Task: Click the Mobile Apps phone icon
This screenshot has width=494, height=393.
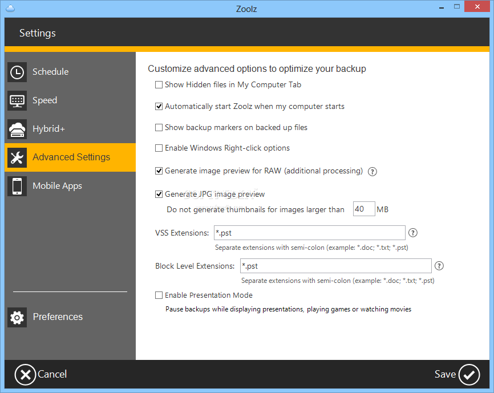Action: (17, 186)
